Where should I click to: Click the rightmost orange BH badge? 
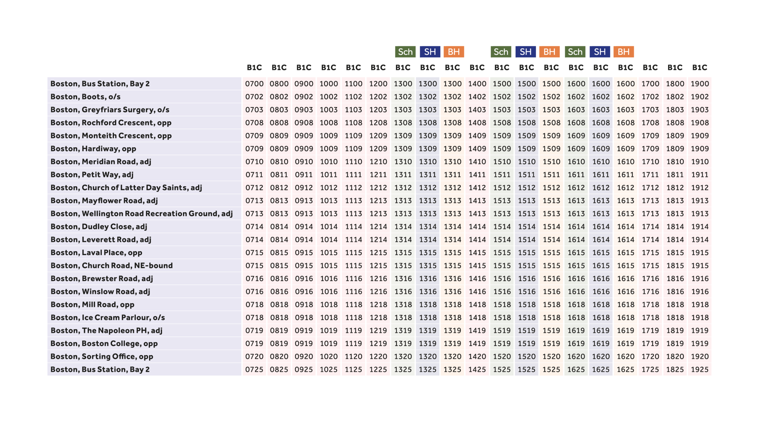pyautogui.click(x=624, y=52)
